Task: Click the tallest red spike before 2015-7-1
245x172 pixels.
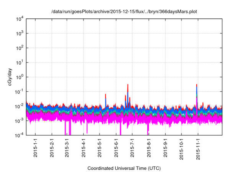Action: 128,86
